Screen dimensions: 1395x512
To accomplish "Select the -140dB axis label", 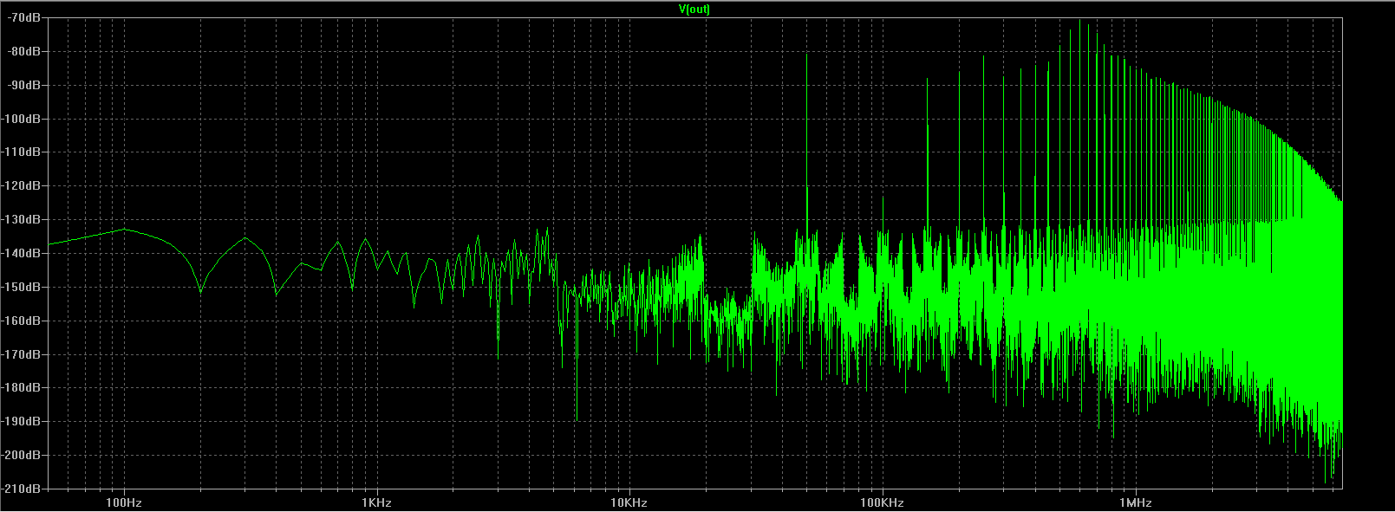I will (21, 254).
